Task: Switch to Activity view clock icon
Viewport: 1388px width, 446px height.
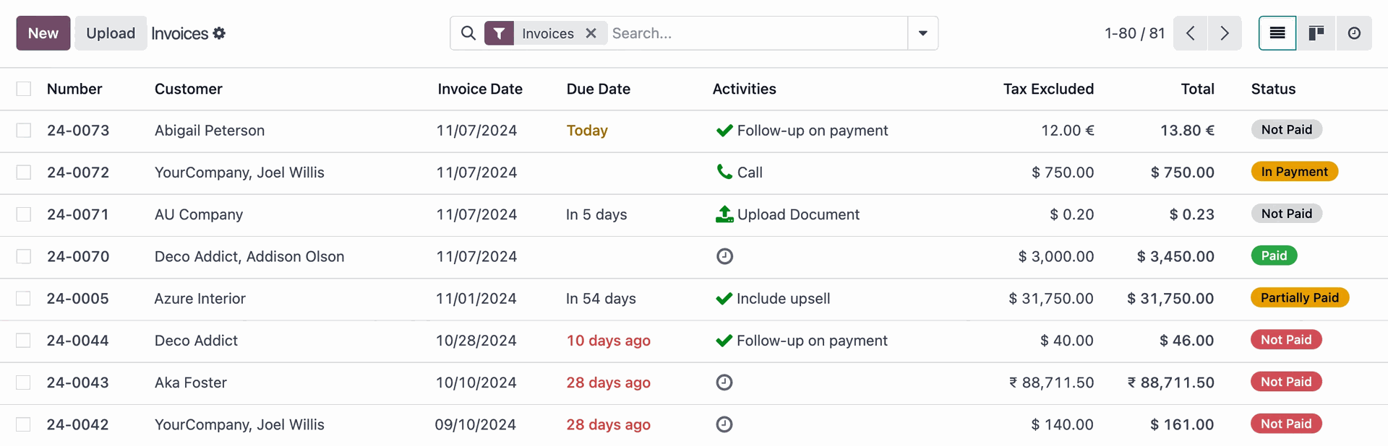Action: (x=1354, y=33)
